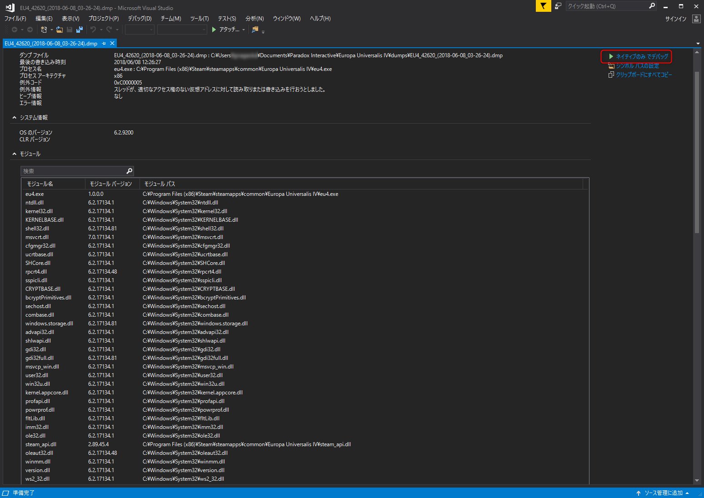Viewport: 704px width, 498px height.
Task: Sort by the モジュール バージョン column header
Action: pyautogui.click(x=112, y=184)
